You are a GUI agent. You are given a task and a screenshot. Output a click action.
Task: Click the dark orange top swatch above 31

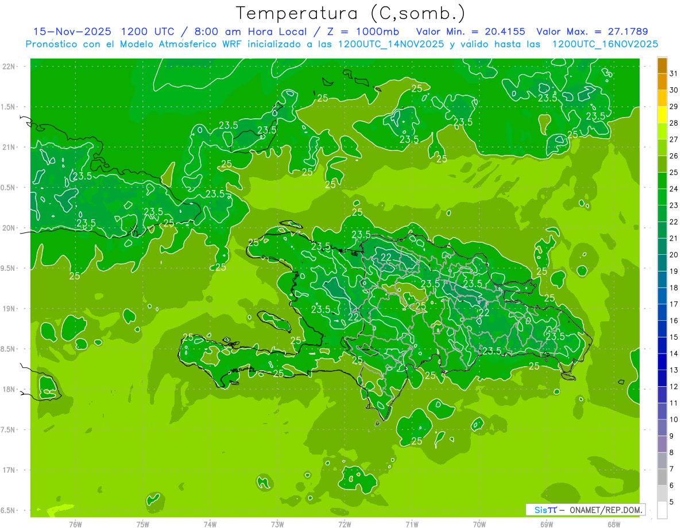click(x=662, y=66)
